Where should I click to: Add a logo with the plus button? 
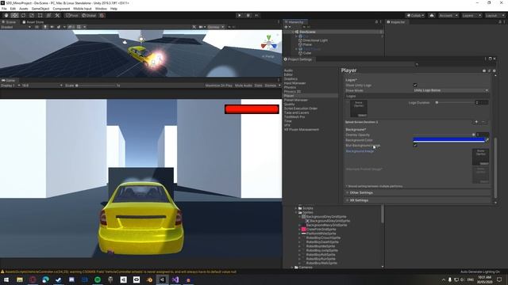[476, 122]
